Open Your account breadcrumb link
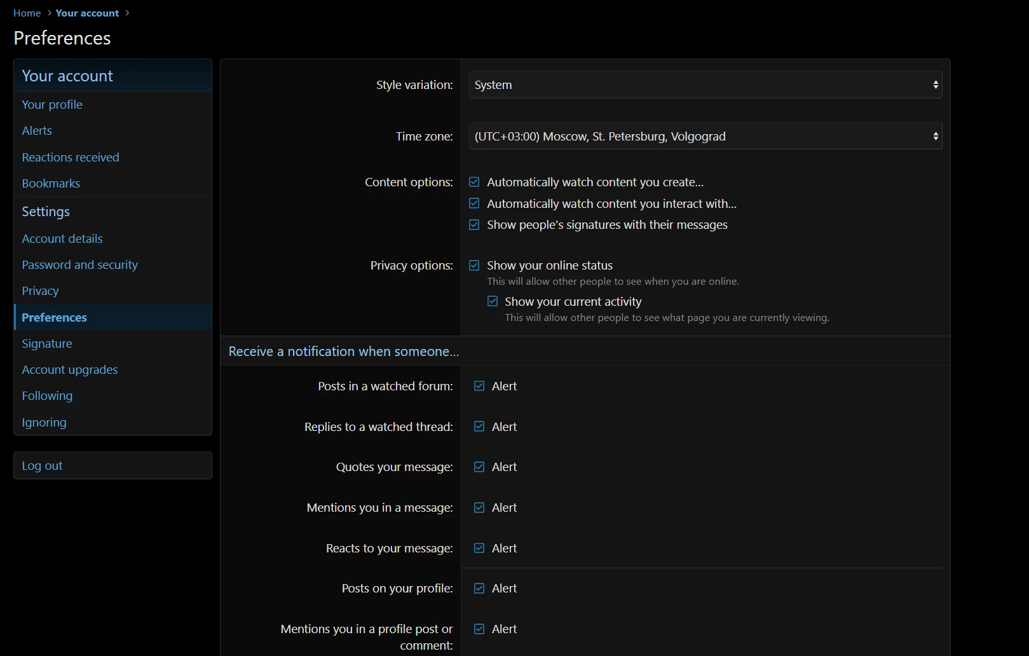Screen dimensions: 1029x656 87,13
